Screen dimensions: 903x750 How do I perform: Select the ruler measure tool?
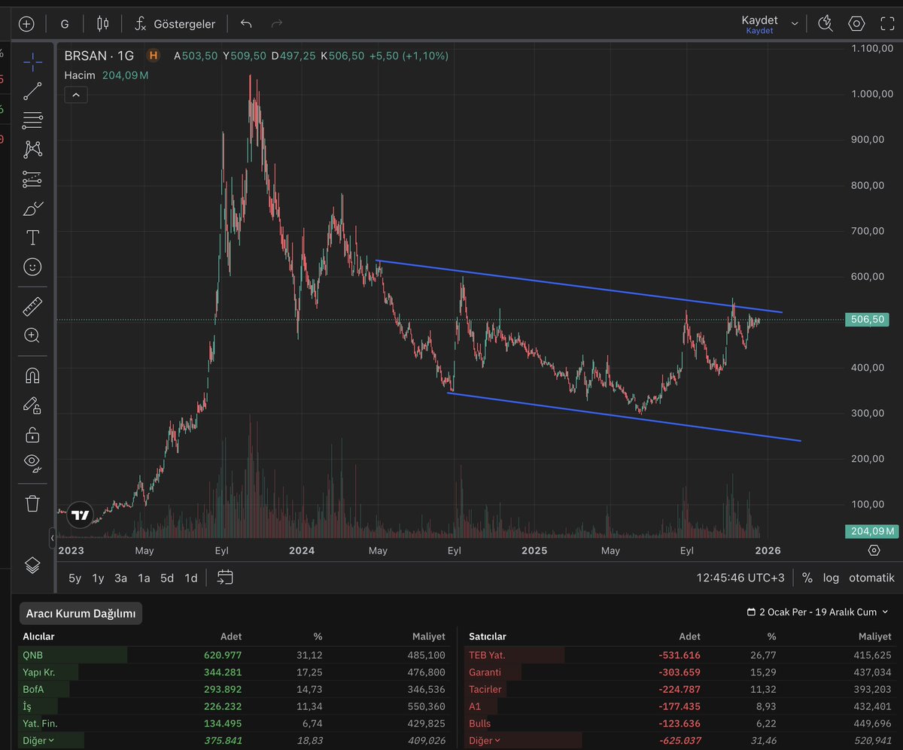(x=32, y=306)
